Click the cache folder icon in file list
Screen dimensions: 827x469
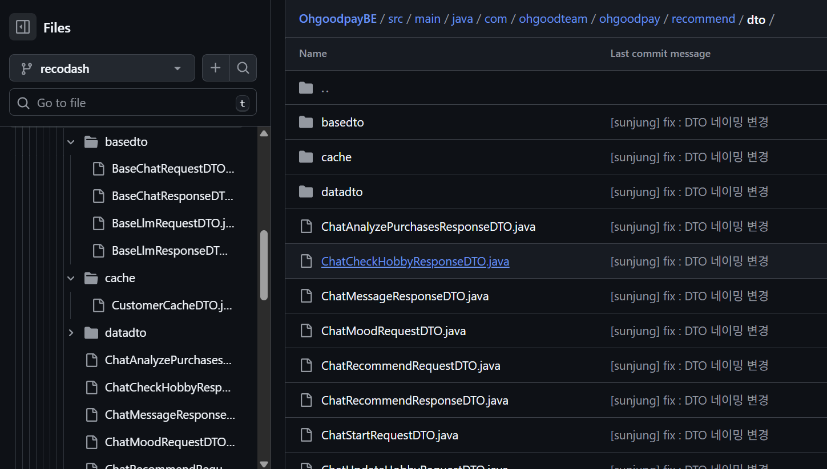[x=306, y=157]
